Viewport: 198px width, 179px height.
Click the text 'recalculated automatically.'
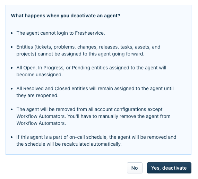92,144
